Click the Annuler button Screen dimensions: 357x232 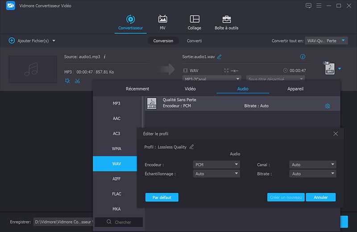pyautogui.click(x=320, y=197)
